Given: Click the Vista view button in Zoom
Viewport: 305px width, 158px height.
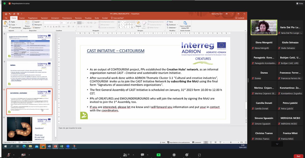Looking at the screenshot, I should pyautogui.click(x=299, y=4).
